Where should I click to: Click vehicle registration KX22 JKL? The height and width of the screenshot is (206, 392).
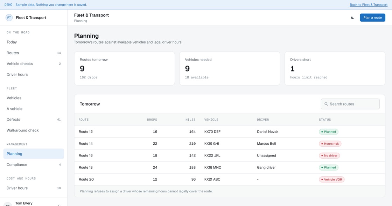[212, 156]
